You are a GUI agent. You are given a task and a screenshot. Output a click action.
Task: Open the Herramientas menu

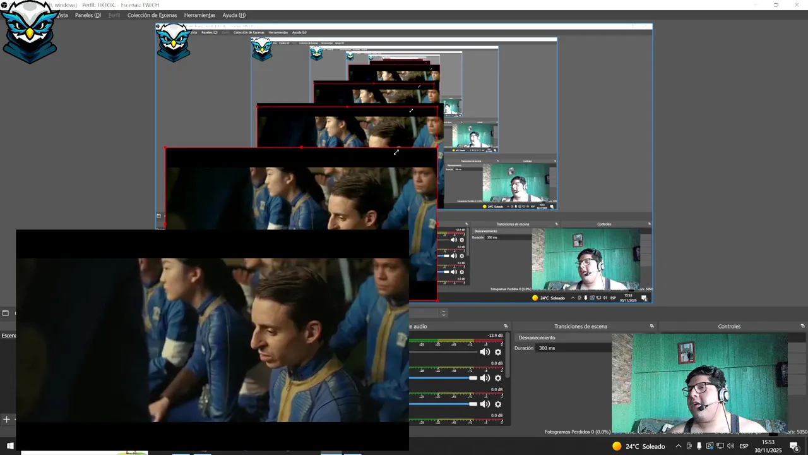click(x=199, y=15)
